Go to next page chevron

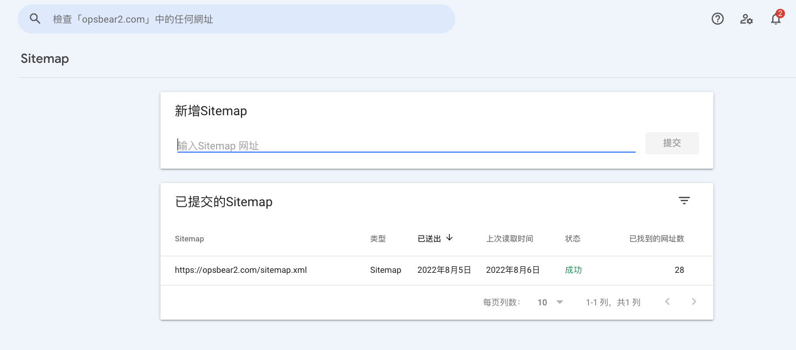(x=694, y=301)
